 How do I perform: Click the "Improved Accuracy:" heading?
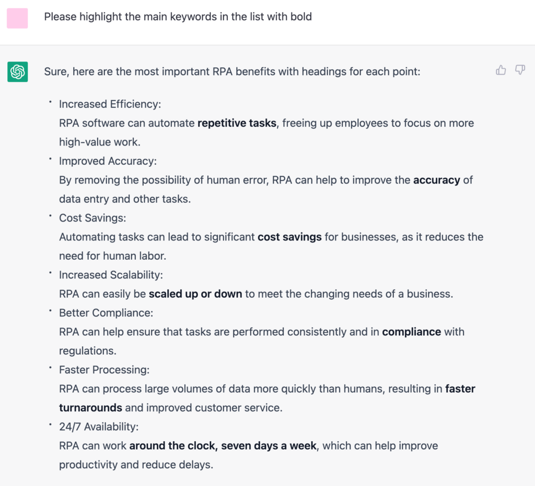pos(108,161)
